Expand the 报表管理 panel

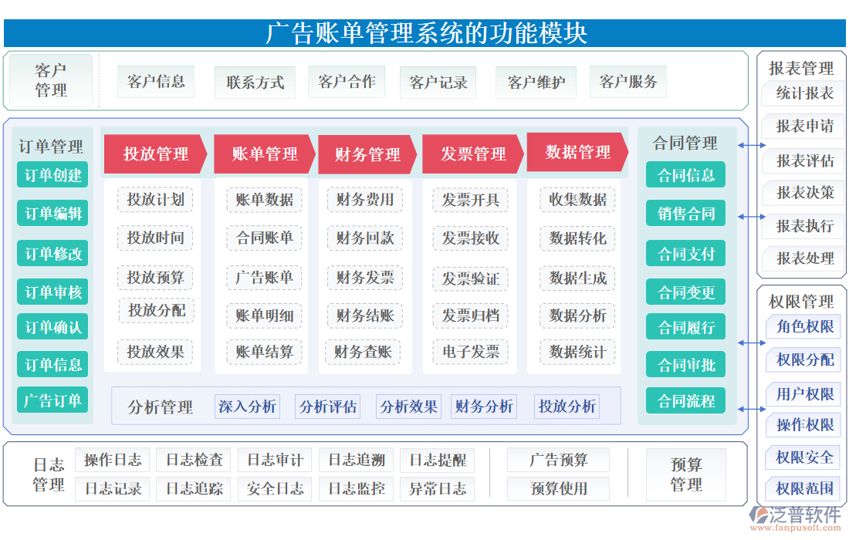point(803,68)
